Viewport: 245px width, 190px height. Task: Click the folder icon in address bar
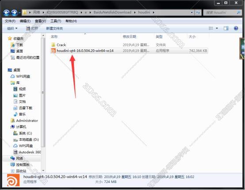24,12
